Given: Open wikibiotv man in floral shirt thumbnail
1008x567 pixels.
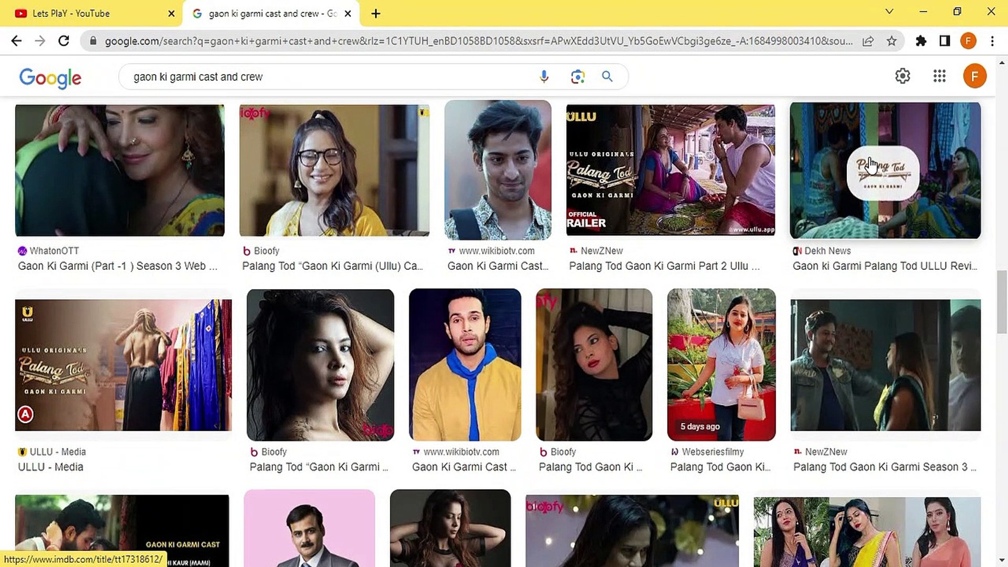Looking at the screenshot, I should click(498, 170).
